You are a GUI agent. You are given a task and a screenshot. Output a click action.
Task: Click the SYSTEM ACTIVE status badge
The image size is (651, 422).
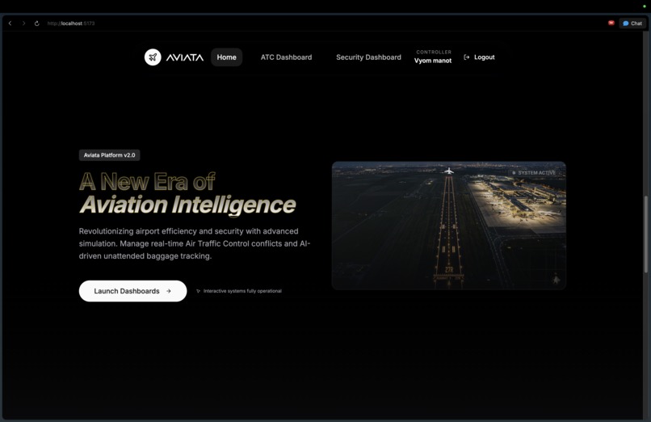tap(534, 173)
